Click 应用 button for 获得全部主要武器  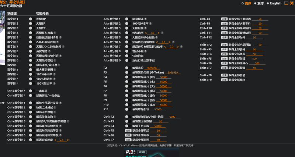click(x=224, y=19)
